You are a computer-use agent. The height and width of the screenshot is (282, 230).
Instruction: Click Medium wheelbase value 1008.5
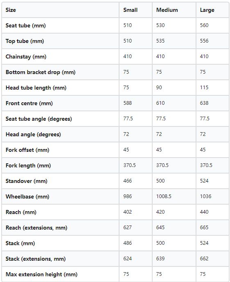click(164, 196)
